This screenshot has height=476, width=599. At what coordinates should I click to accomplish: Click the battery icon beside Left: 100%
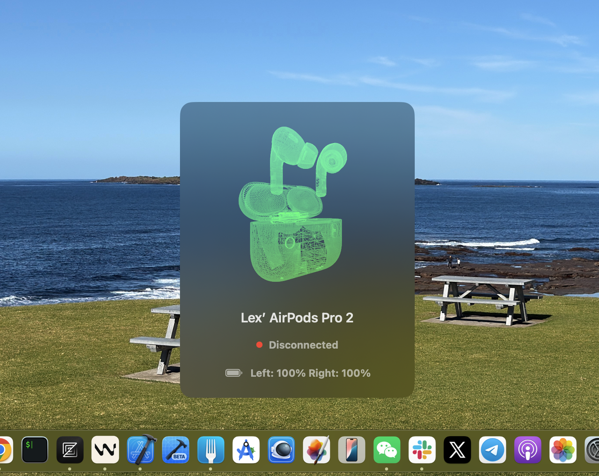[x=234, y=373]
